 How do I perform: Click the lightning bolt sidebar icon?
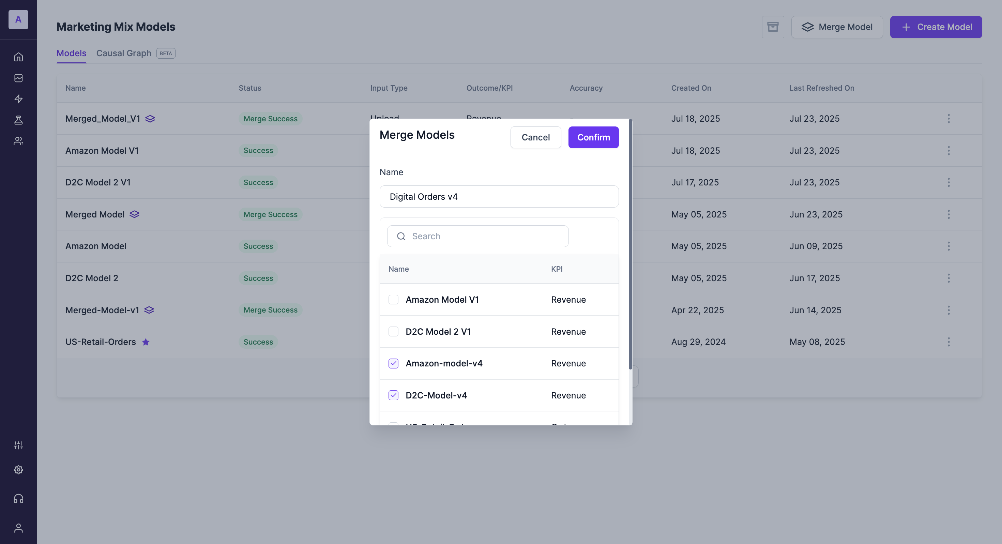point(18,99)
